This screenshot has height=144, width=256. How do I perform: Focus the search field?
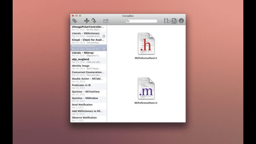(x=142, y=21)
